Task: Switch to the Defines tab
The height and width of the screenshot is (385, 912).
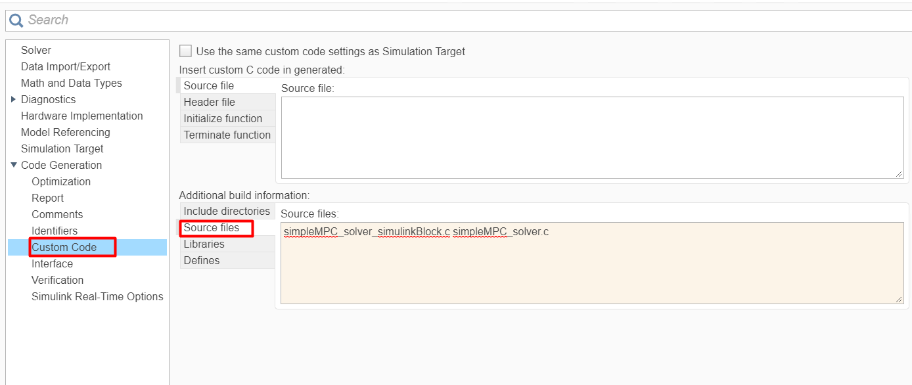Action: (202, 260)
